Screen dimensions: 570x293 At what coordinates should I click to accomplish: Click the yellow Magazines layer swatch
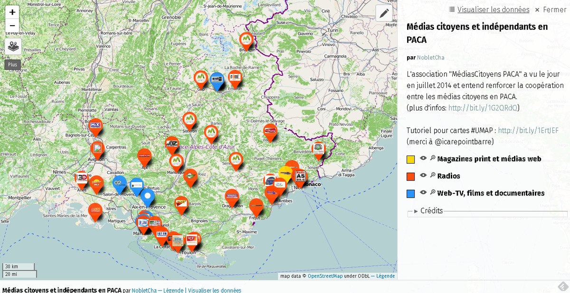pyautogui.click(x=411, y=159)
